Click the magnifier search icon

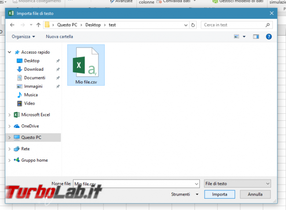pos(268,25)
